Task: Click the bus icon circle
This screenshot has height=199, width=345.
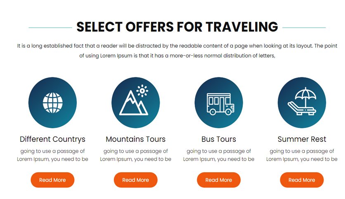Action: pos(219,102)
